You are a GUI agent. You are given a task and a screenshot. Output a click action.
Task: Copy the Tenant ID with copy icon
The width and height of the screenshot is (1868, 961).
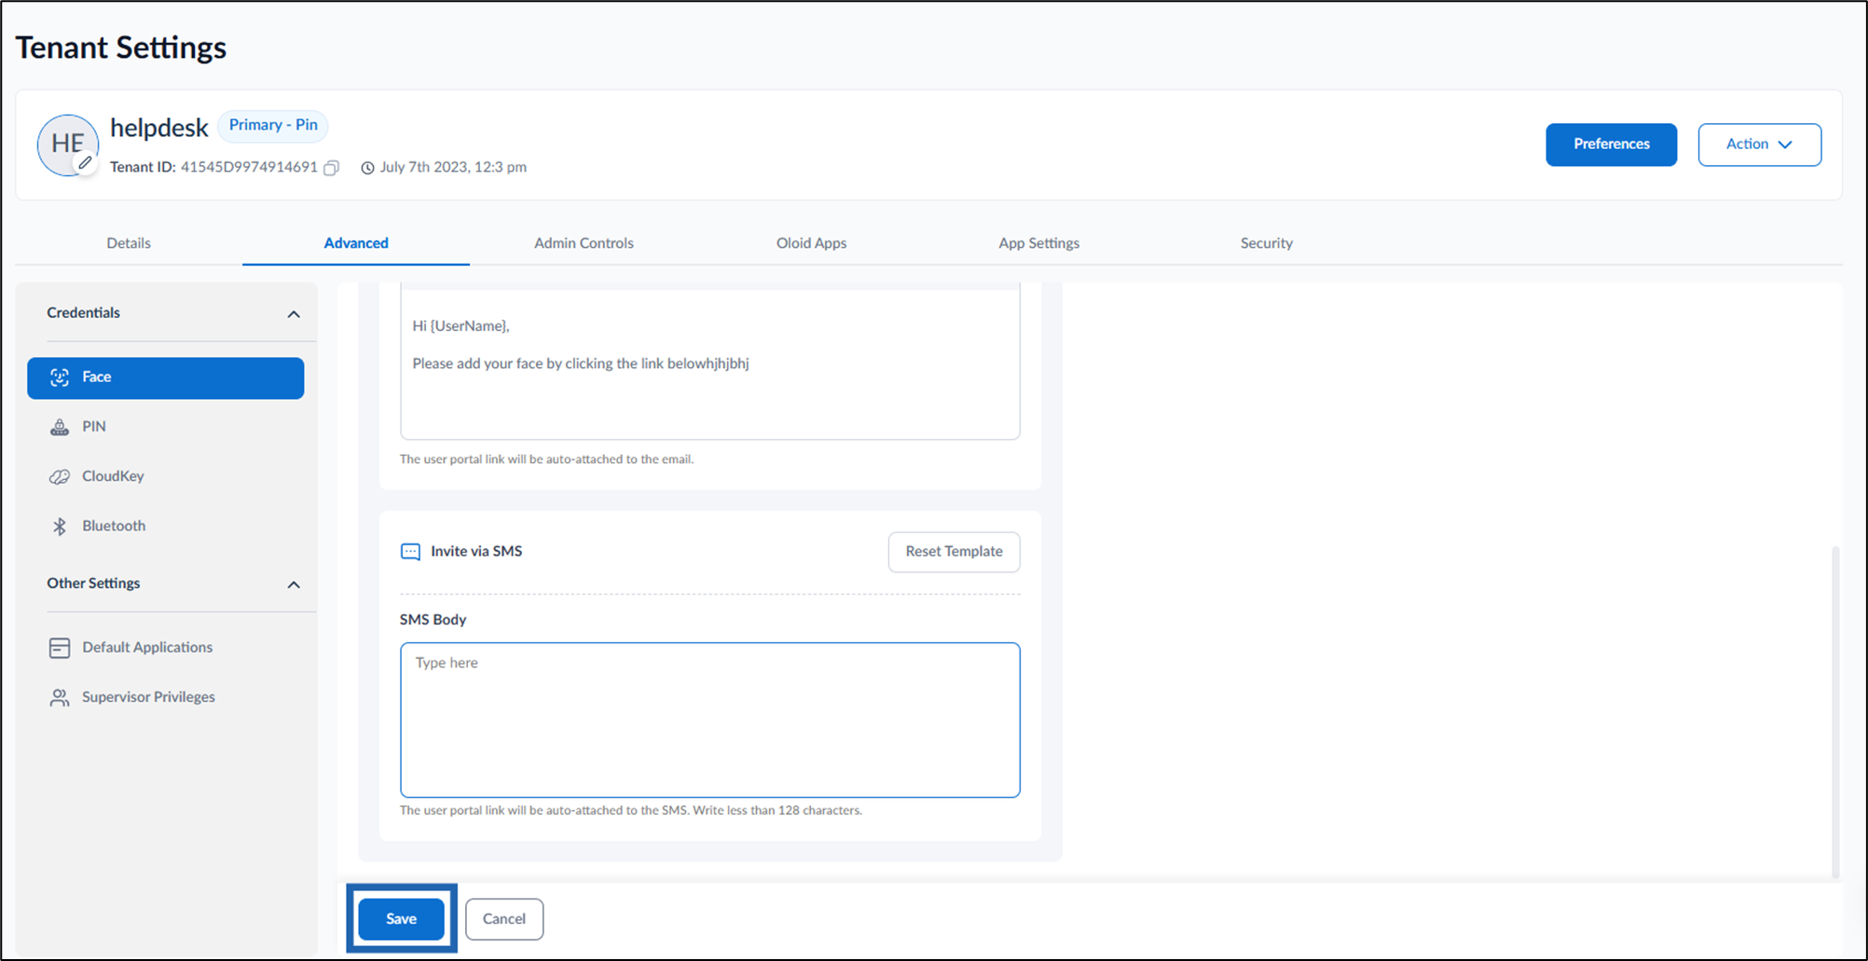[331, 168]
